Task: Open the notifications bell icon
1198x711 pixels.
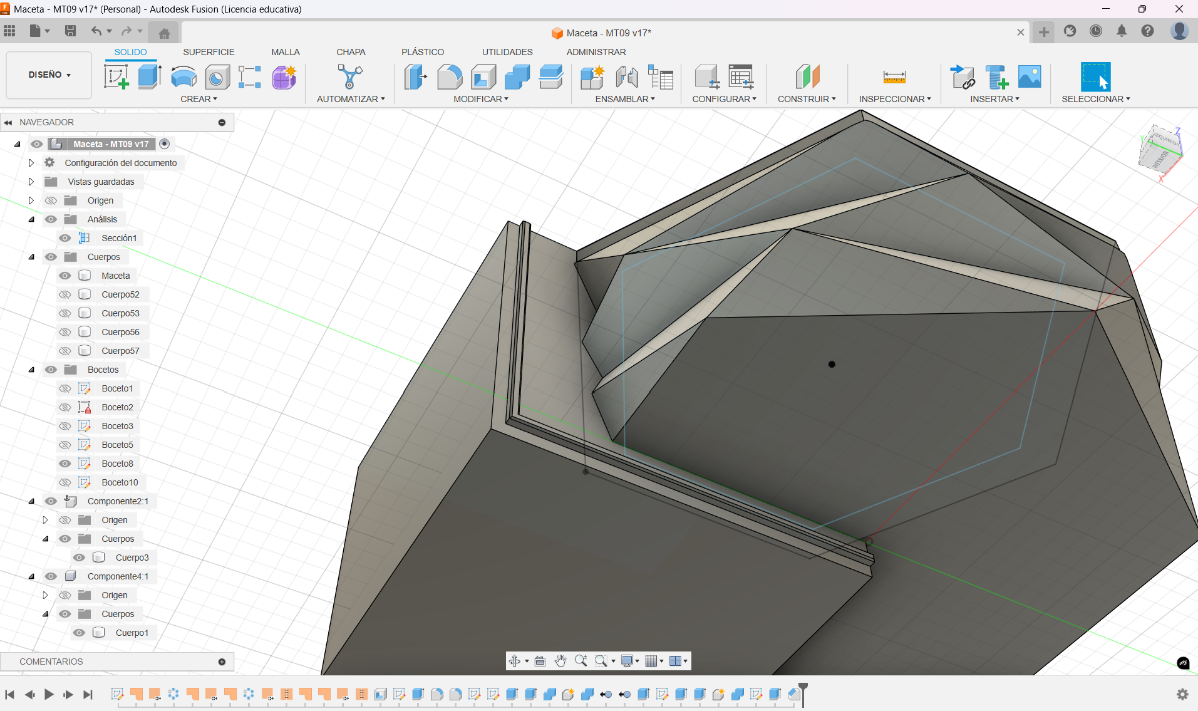Action: coord(1122,31)
